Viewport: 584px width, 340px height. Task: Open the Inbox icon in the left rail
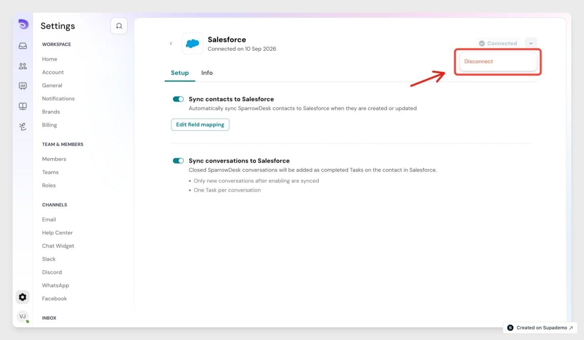tap(23, 46)
